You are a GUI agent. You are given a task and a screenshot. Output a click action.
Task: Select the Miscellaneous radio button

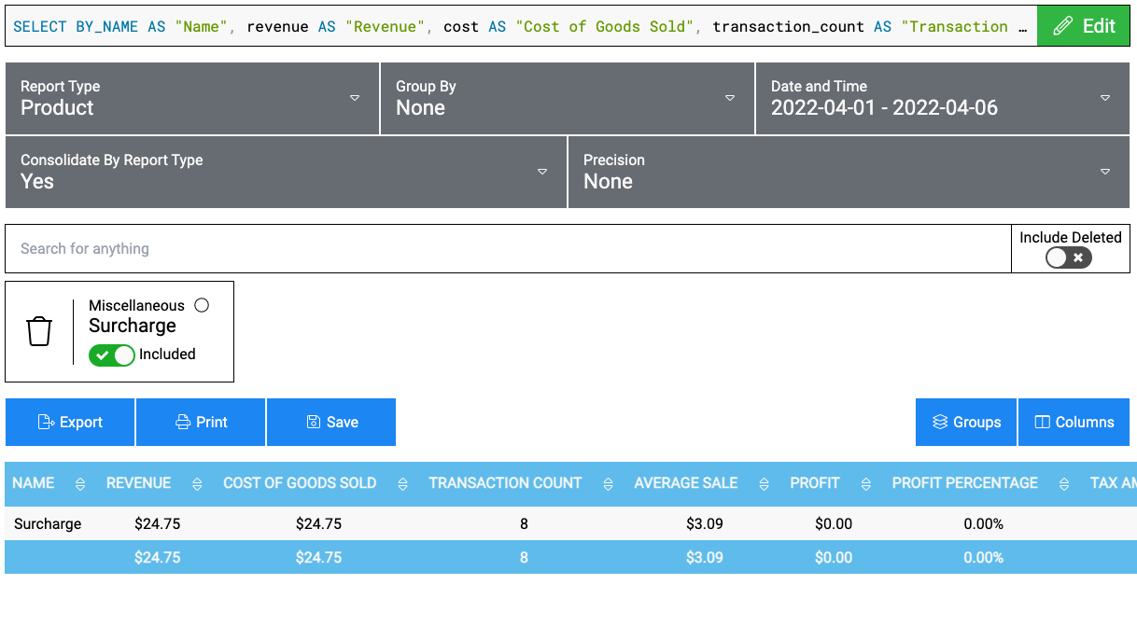[202, 305]
